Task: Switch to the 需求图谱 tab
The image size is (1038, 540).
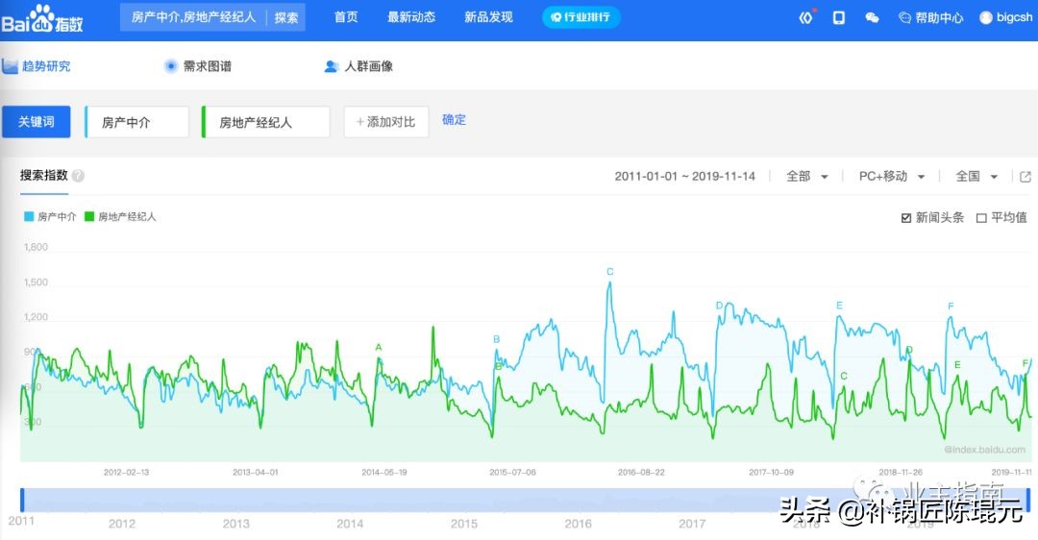Action: (x=208, y=66)
